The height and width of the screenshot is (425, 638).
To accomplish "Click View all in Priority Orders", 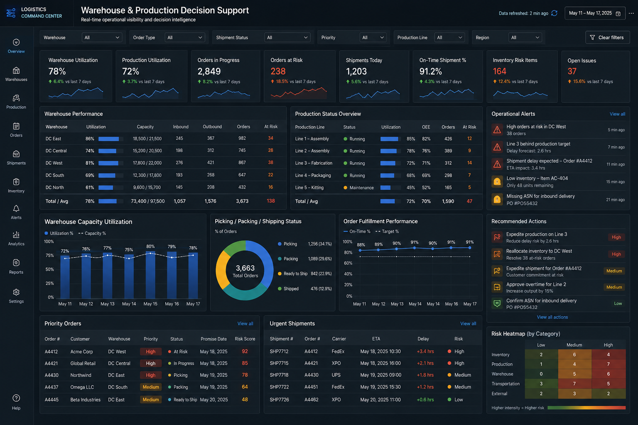I will (245, 324).
